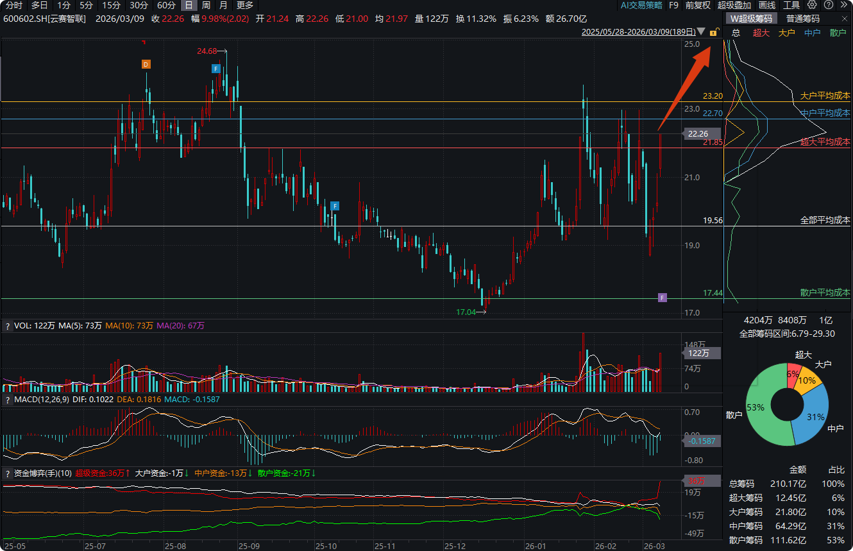Toggle the 总 chip curve
This screenshot has height=551, width=853.
pyautogui.click(x=736, y=33)
